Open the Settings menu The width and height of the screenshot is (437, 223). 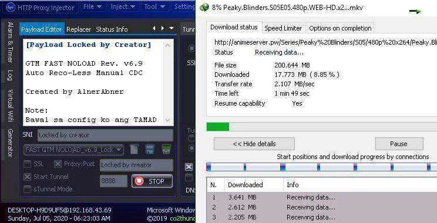point(184,6)
